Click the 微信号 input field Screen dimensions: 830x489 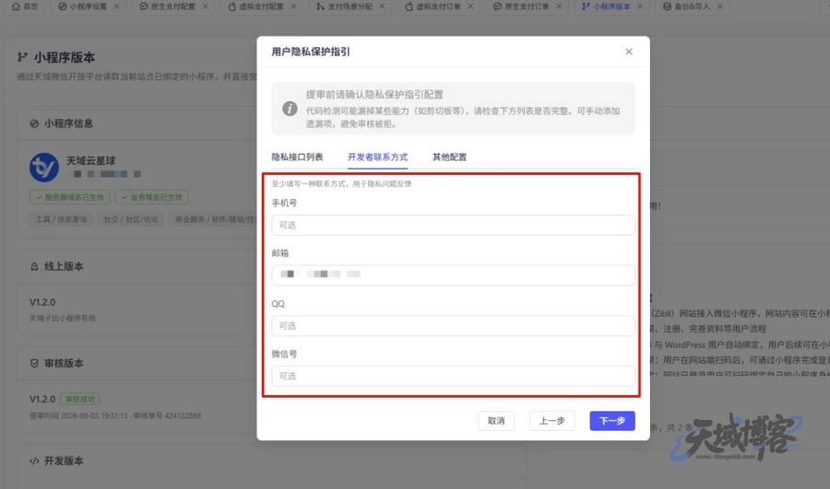pyautogui.click(x=453, y=376)
